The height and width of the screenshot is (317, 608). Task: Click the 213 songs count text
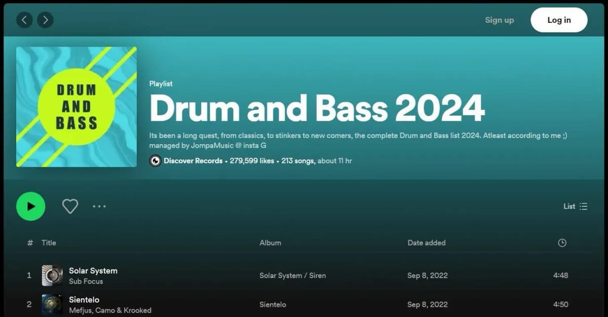pyautogui.click(x=298, y=161)
